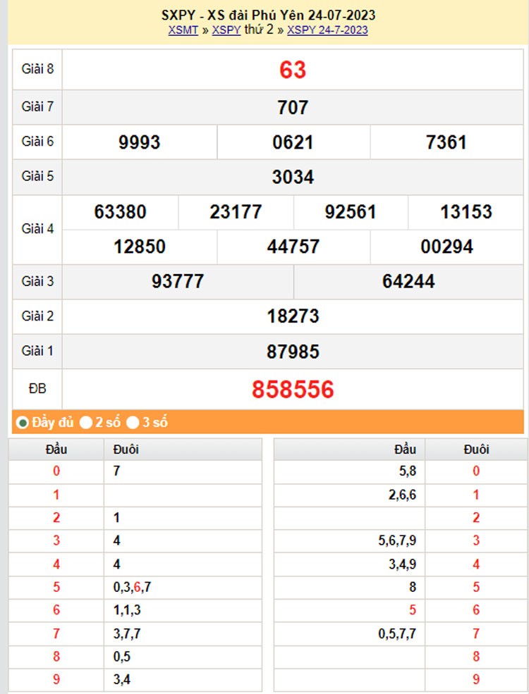Image resolution: width=529 pixels, height=694 pixels.
Task: Choose the '3 số' radio option
Action: (x=133, y=423)
